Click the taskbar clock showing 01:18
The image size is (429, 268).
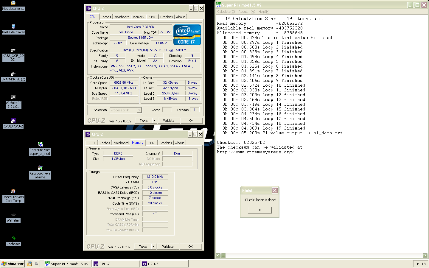pyautogui.click(x=421, y=264)
